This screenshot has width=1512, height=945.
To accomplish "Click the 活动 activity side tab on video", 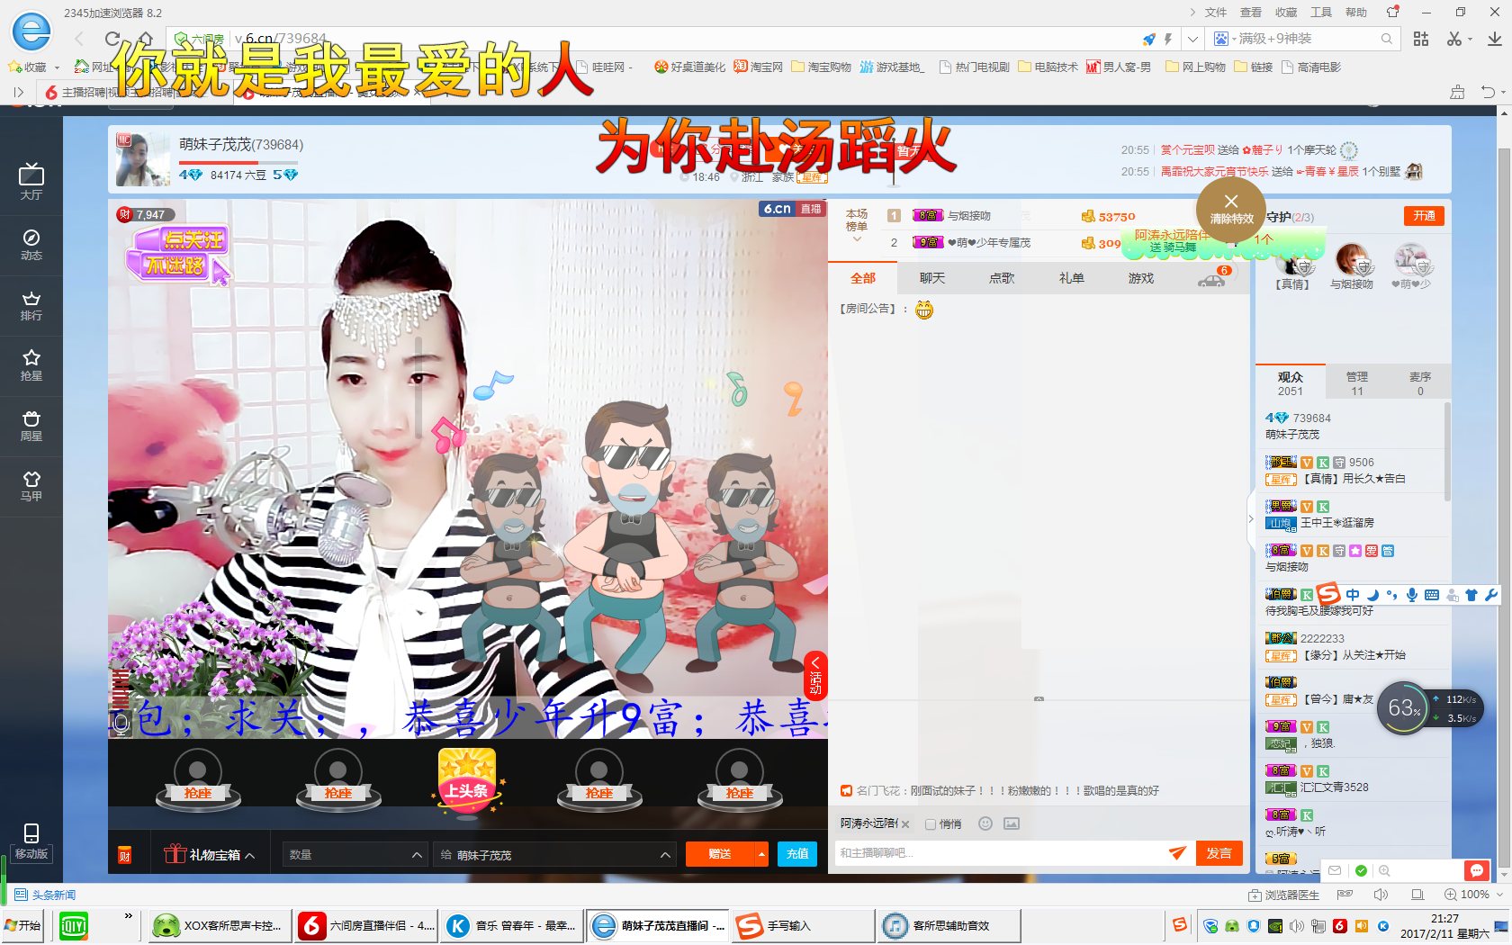I will click(x=815, y=676).
